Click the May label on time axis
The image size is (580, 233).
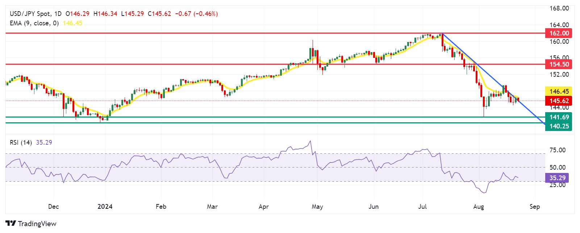[x=317, y=207]
